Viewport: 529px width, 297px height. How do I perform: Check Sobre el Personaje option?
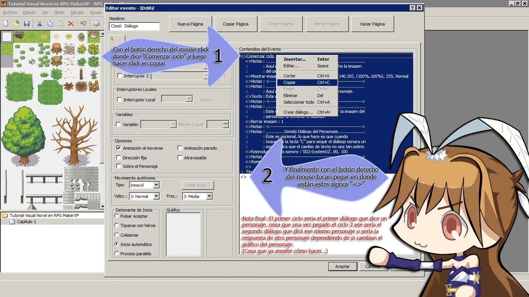coord(119,166)
